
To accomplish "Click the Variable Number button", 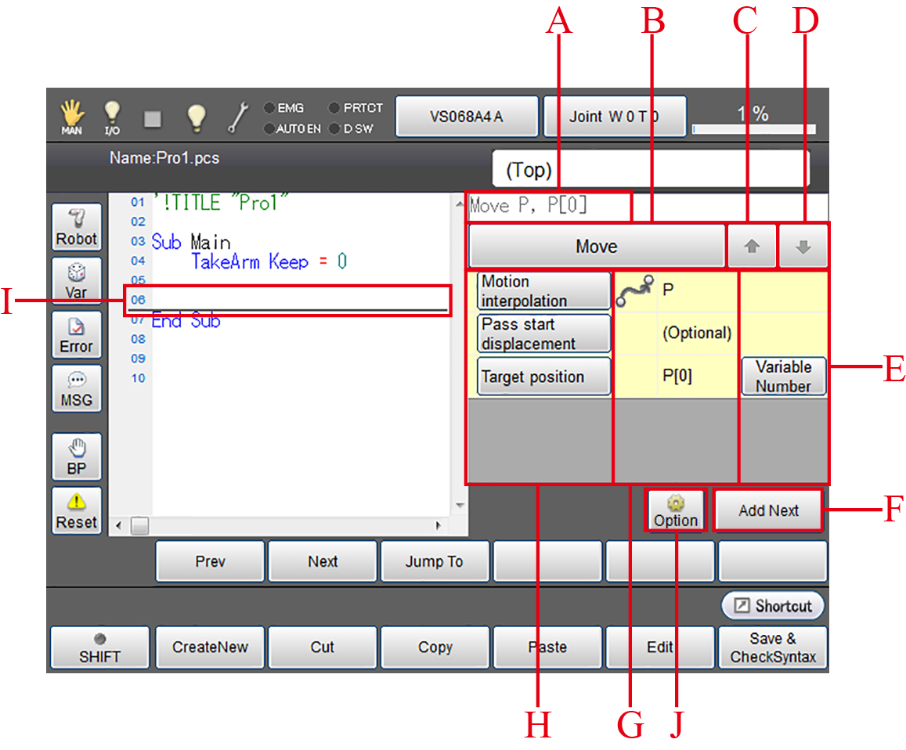I will click(783, 377).
